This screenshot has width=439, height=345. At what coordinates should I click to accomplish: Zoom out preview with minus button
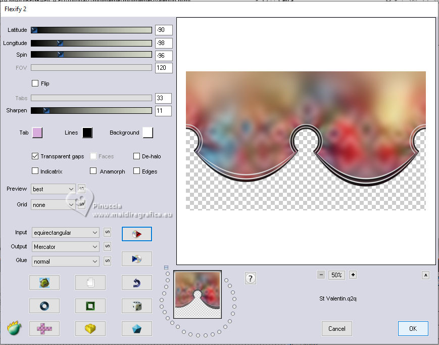[321, 275]
